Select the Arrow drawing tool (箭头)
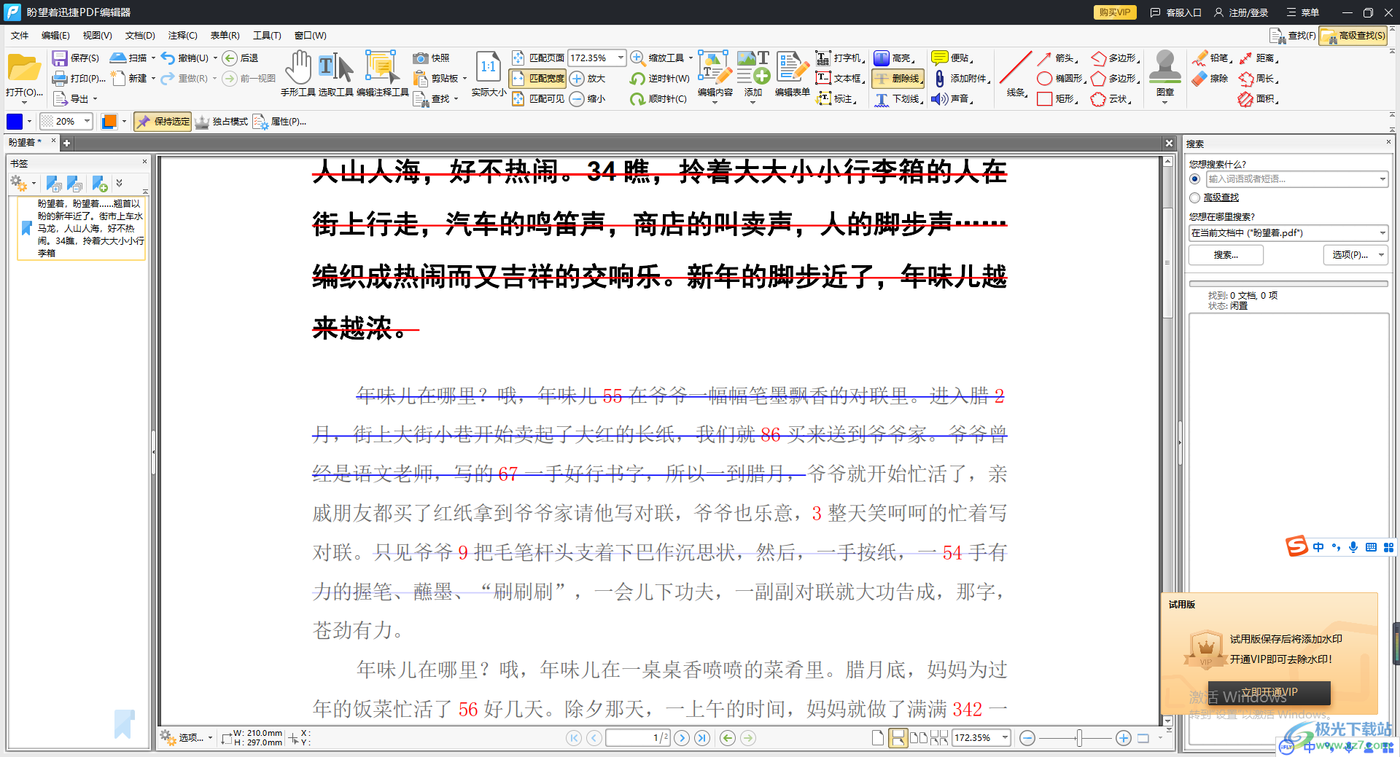The image size is (1400, 757). pyautogui.click(x=1057, y=58)
